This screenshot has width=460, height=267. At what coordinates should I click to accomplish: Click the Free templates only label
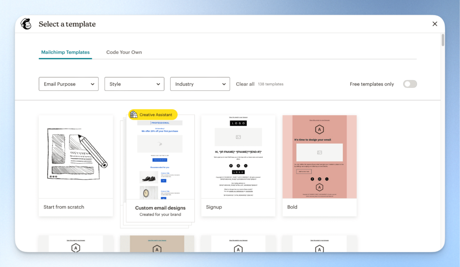point(372,84)
